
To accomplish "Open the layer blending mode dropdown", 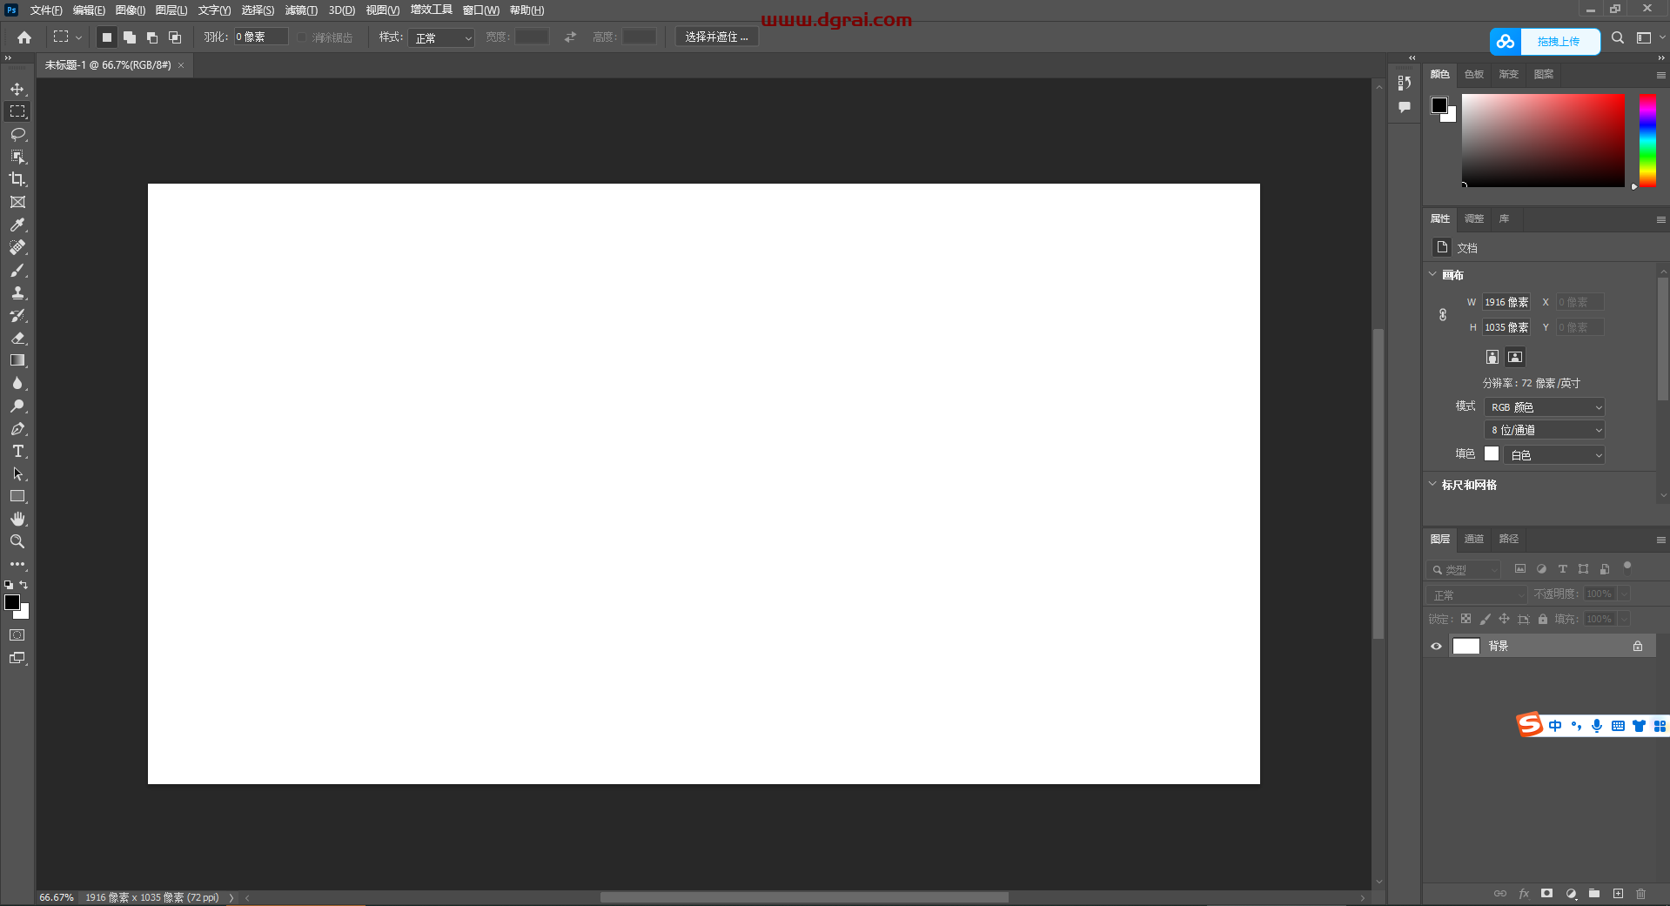I will point(1475,595).
